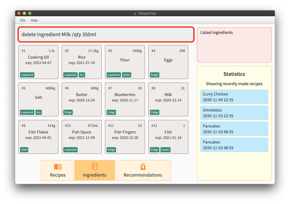Click the Fish ingredient name on card #12
The width and height of the screenshot is (290, 204).
(x=168, y=132)
